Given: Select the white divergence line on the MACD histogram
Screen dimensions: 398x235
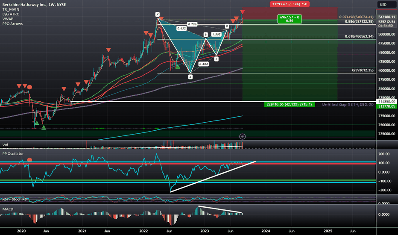Looking at the screenshot, I should pyautogui.click(x=220, y=209).
